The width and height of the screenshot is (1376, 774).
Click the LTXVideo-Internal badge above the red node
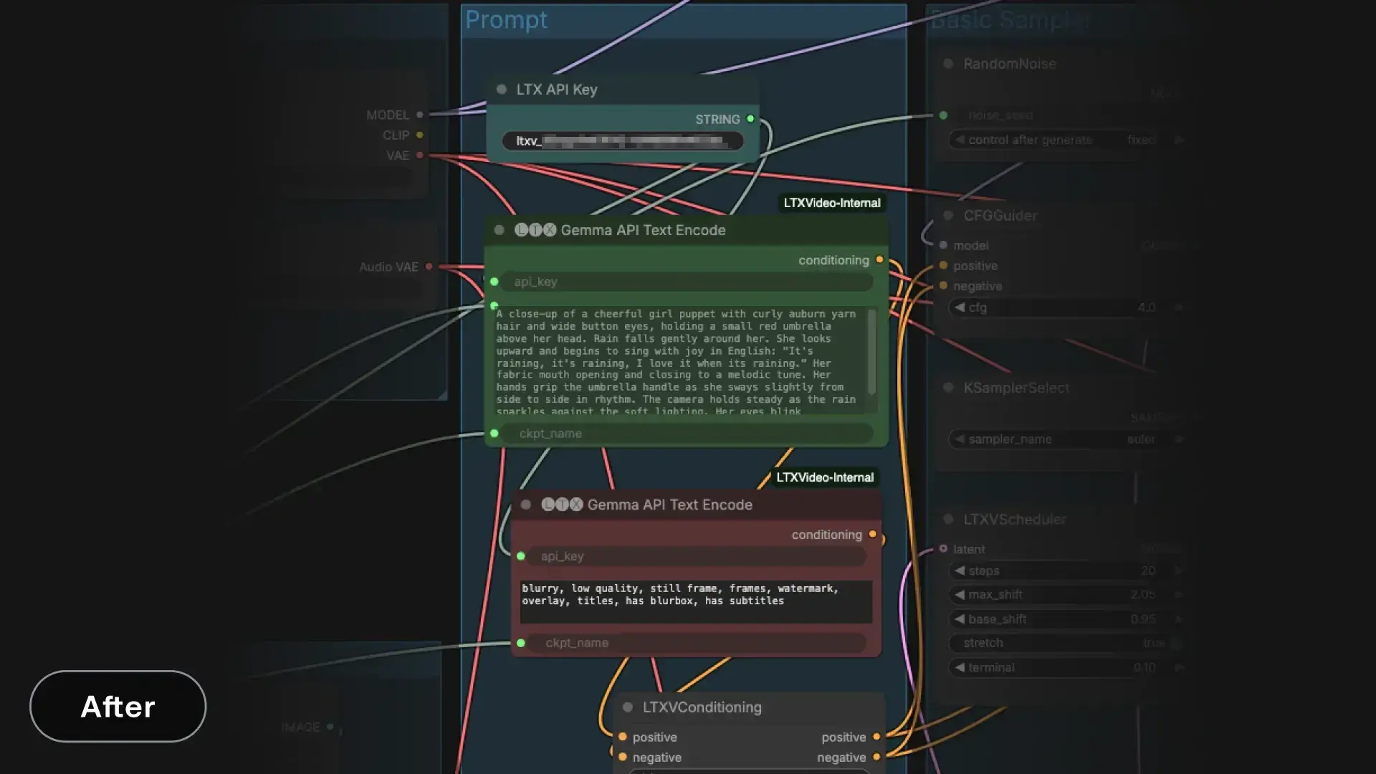point(824,477)
